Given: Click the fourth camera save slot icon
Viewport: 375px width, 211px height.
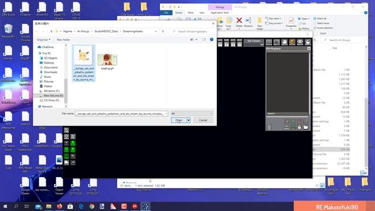Looking at the screenshot, I should point(240,43).
